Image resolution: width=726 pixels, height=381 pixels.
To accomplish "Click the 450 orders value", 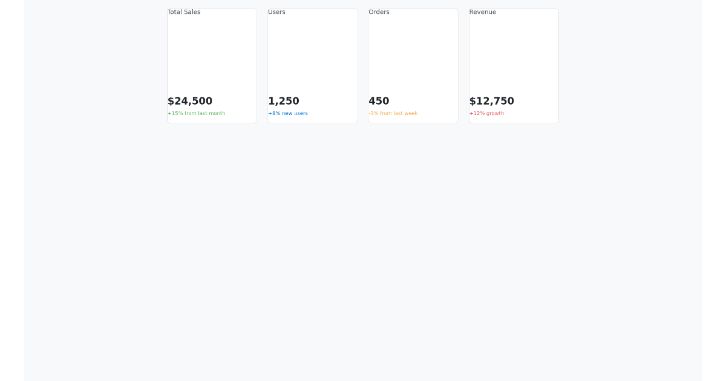I will [379, 101].
